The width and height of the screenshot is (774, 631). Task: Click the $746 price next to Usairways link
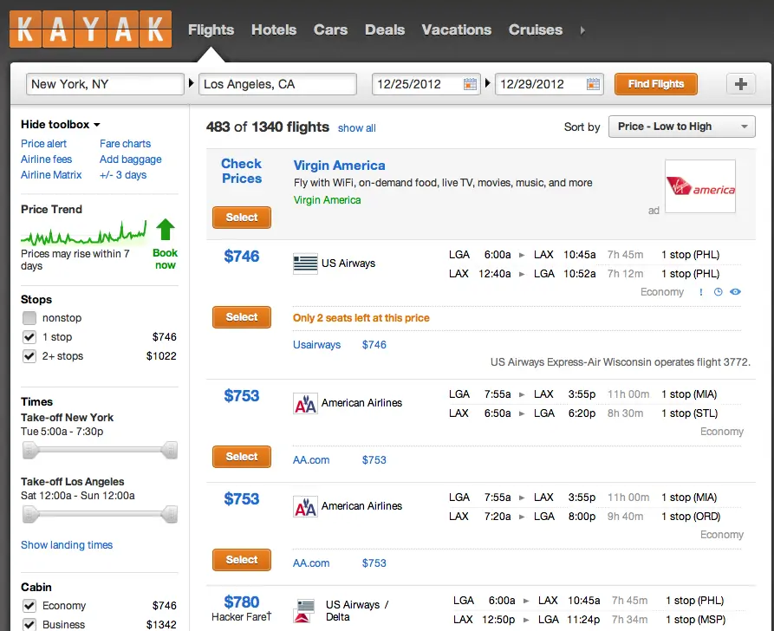click(374, 345)
